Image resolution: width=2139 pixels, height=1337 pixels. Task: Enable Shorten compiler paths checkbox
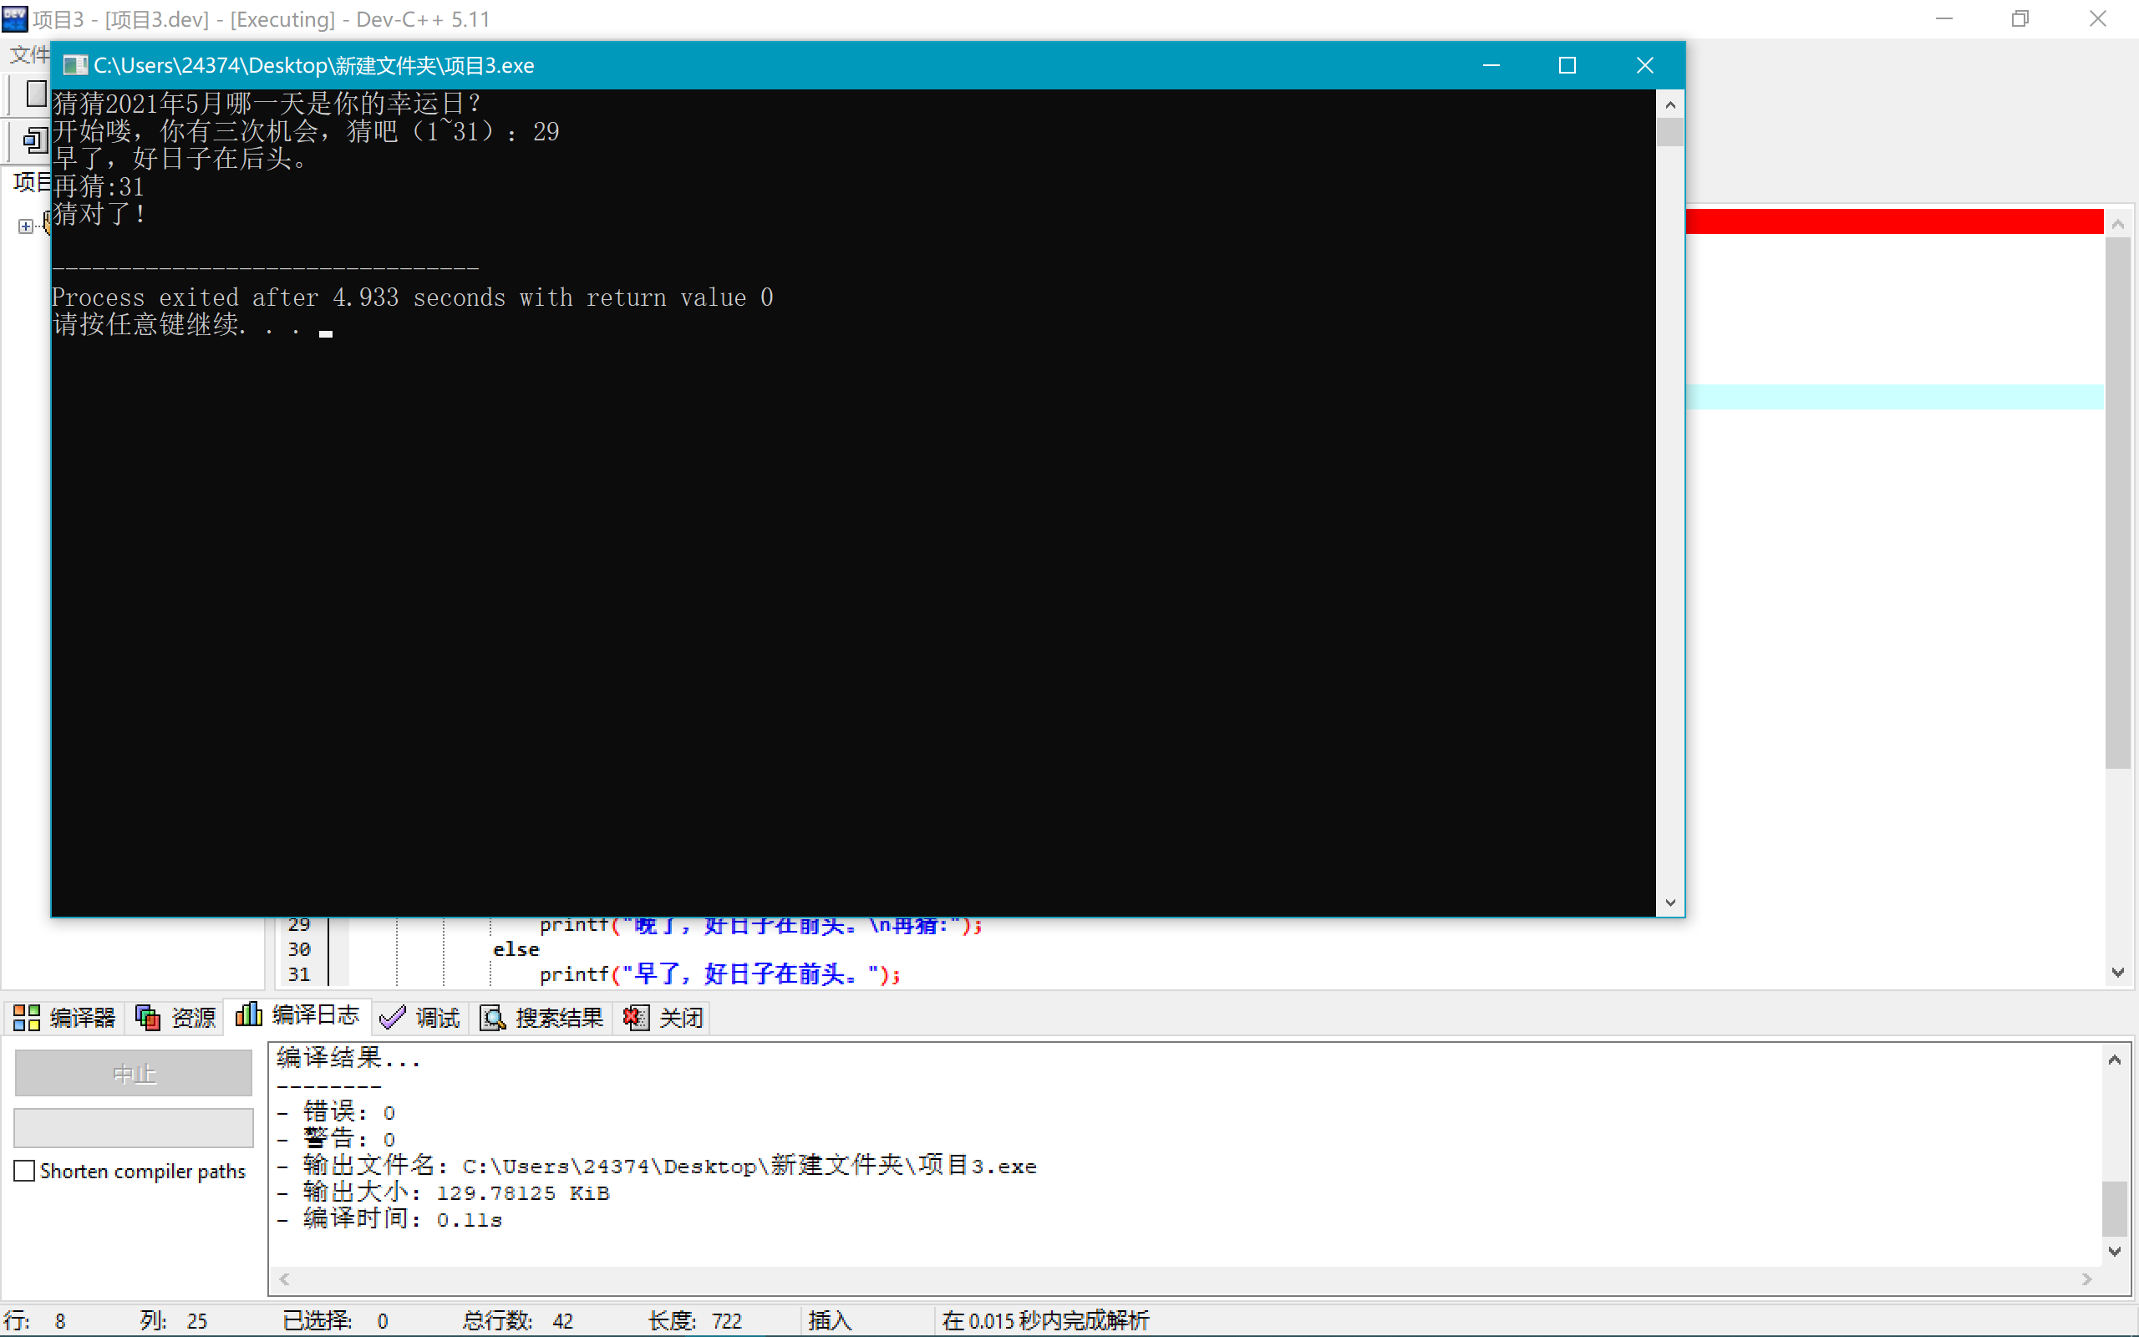[25, 1171]
